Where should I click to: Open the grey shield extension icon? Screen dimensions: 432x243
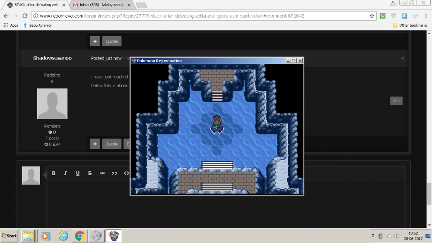click(x=394, y=16)
